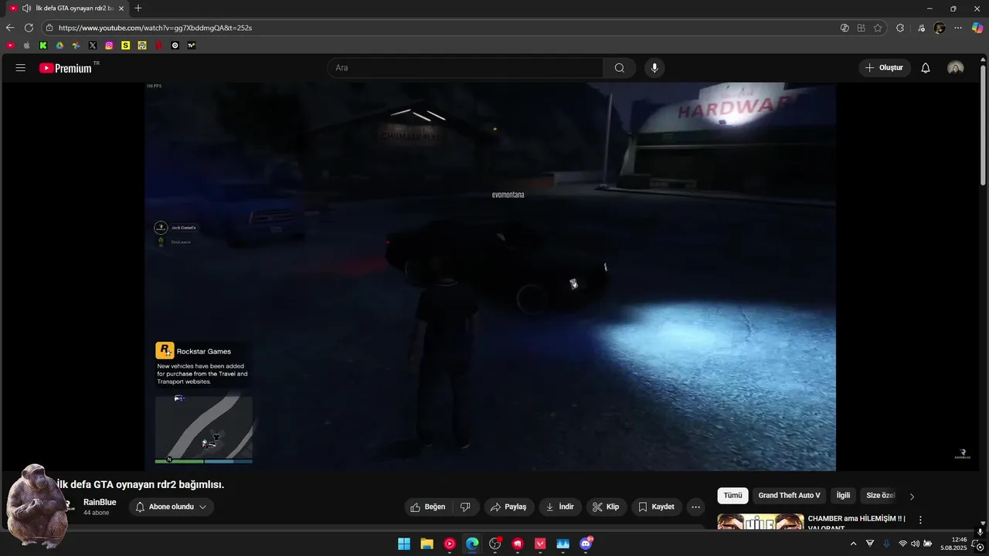Open the yellow S bookmark
The width and height of the screenshot is (989, 556).
[x=125, y=46]
